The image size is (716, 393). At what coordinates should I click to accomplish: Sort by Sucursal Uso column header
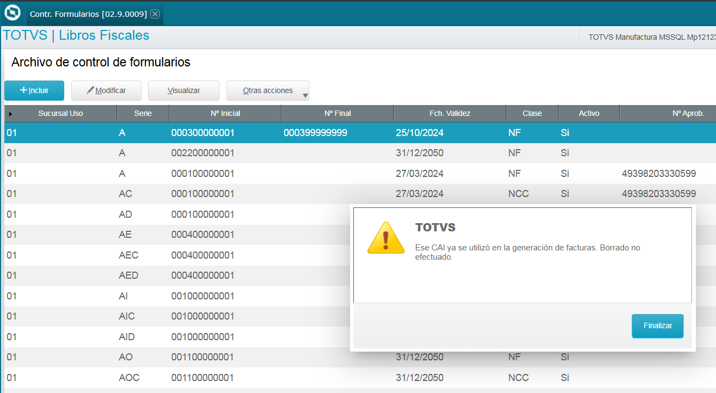pos(60,114)
